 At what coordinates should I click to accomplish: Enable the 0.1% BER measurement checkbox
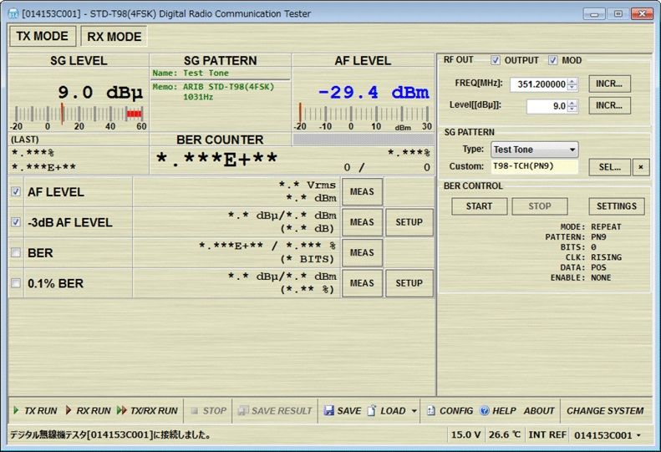[x=16, y=283]
